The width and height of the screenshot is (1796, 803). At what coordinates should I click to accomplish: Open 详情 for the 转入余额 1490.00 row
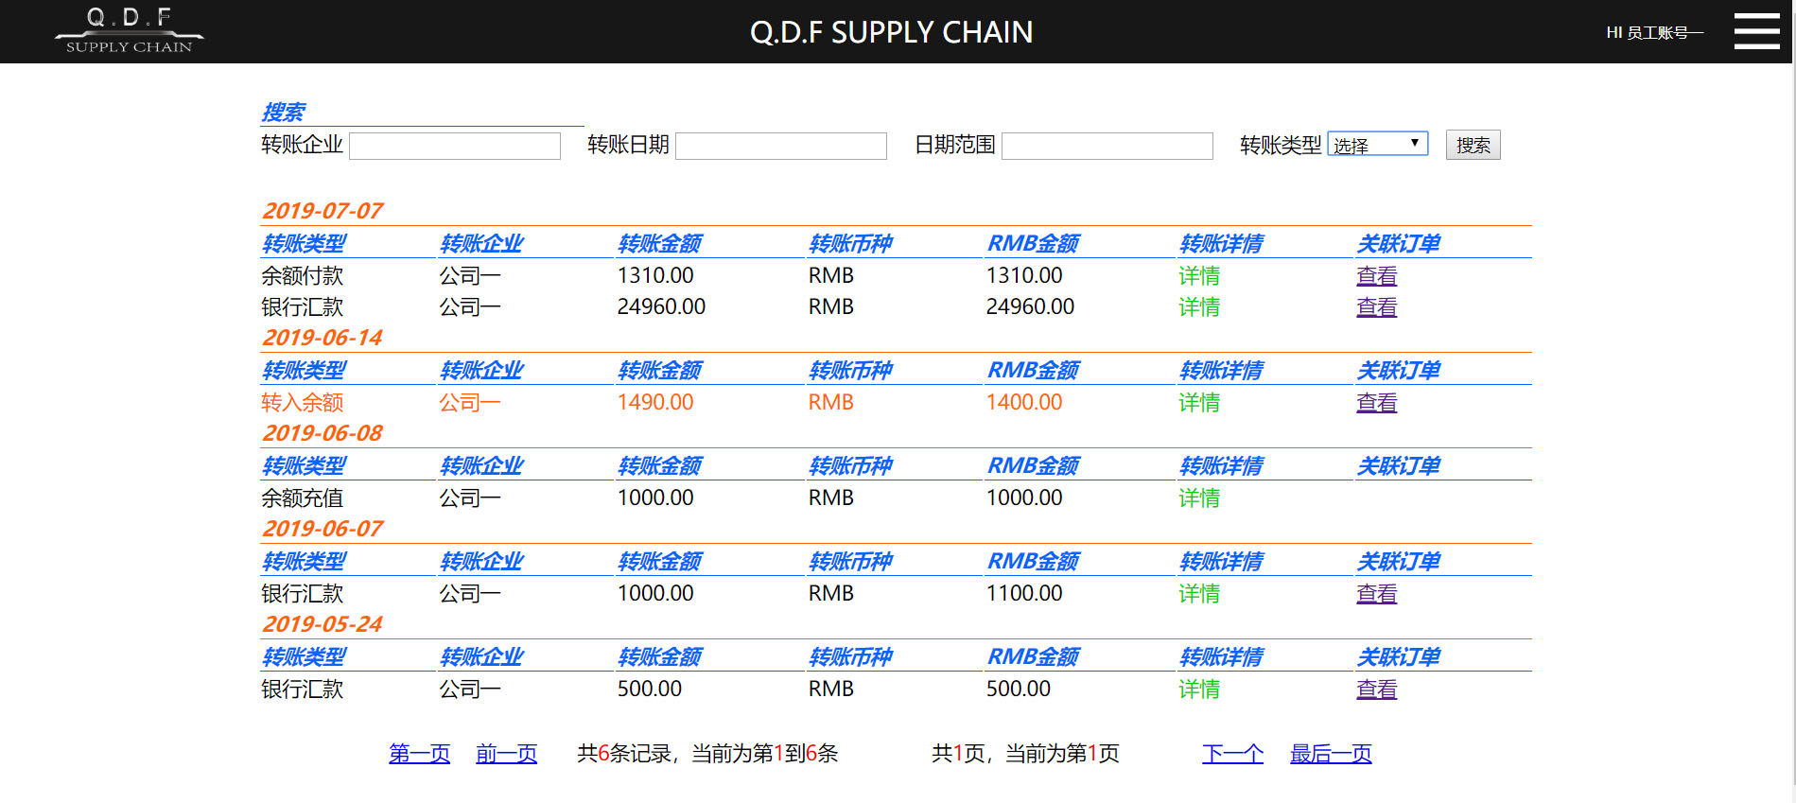pyautogui.click(x=1199, y=403)
